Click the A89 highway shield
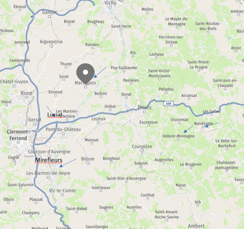The height and width of the screenshot is (229, 244). tap(168, 103)
